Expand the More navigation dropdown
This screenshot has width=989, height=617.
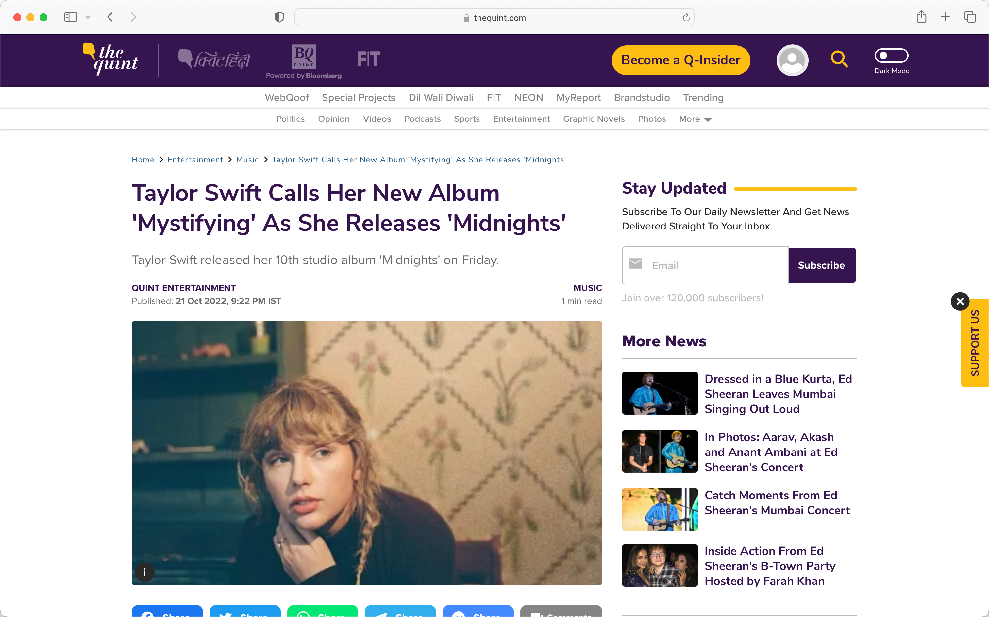pyautogui.click(x=695, y=119)
